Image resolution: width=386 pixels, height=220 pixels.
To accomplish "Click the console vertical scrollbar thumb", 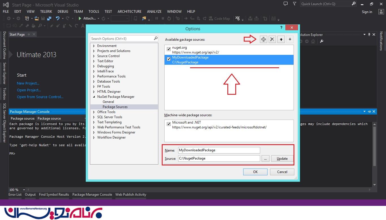I will click(374, 146).
